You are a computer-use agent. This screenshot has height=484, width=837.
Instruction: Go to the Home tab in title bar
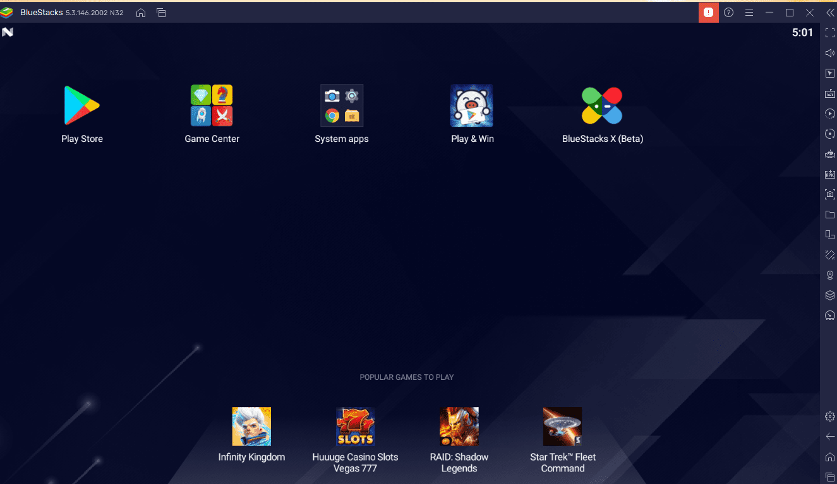click(141, 13)
